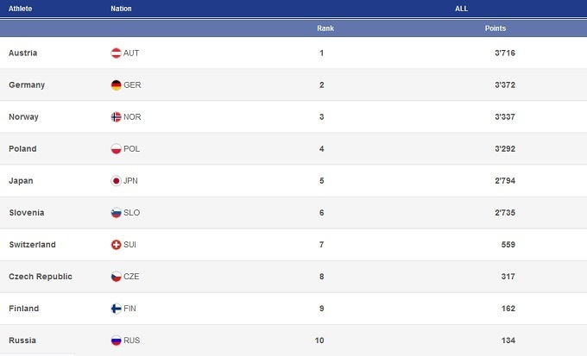Select the Poland flag icon
Screen dimensions: 587x356
pos(116,149)
